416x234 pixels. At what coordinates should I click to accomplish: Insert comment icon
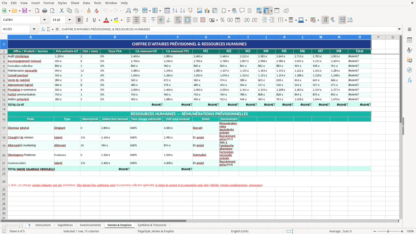(x=242, y=11)
